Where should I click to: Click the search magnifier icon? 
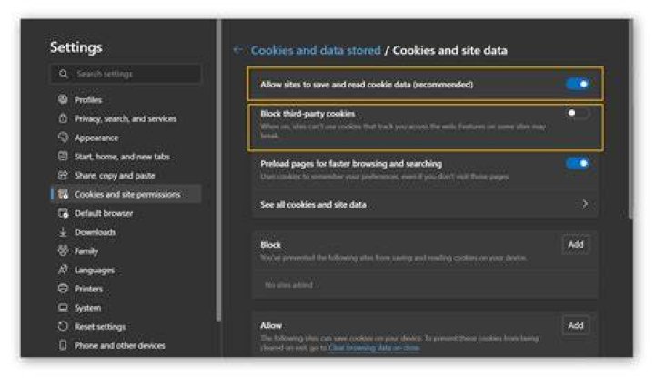[x=64, y=74]
